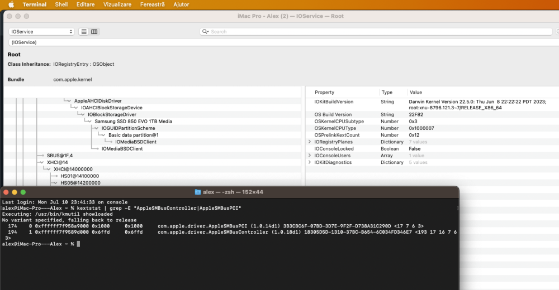
Task: Open the IOService plane dropdown
Action: pyautogui.click(x=41, y=32)
